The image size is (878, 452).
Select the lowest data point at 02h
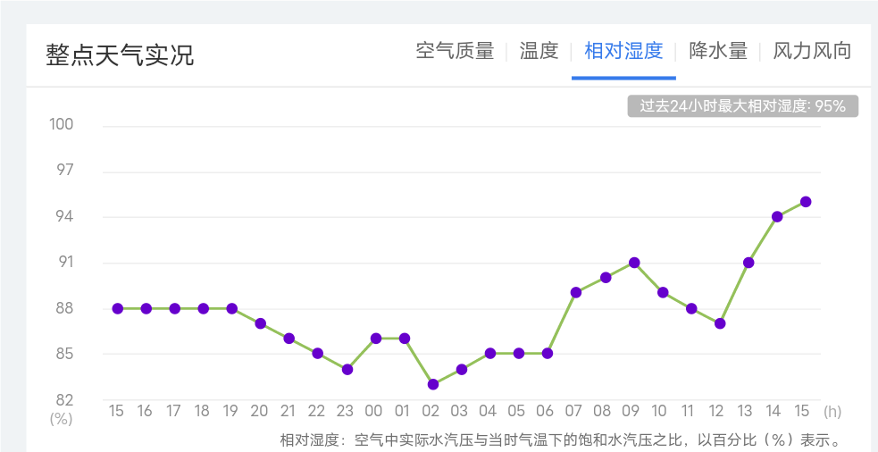433,384
